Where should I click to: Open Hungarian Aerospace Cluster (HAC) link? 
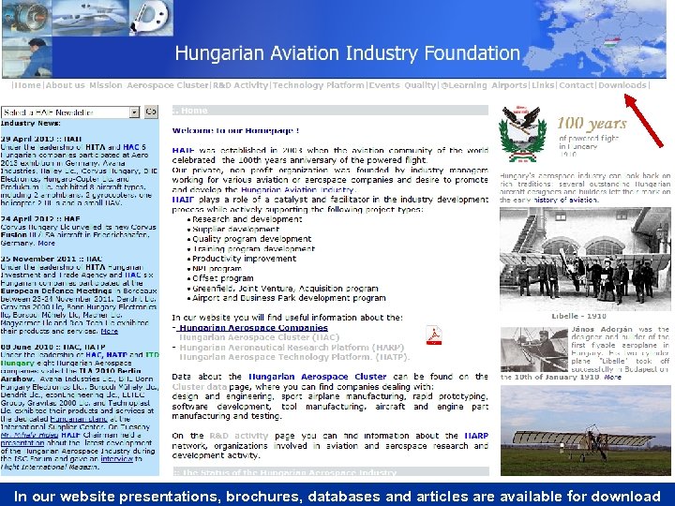tap(259, 337)
